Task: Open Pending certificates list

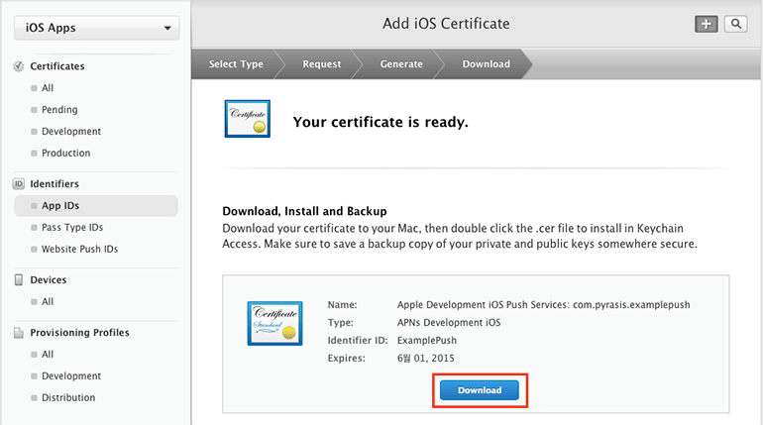Action: click(59, 110)
